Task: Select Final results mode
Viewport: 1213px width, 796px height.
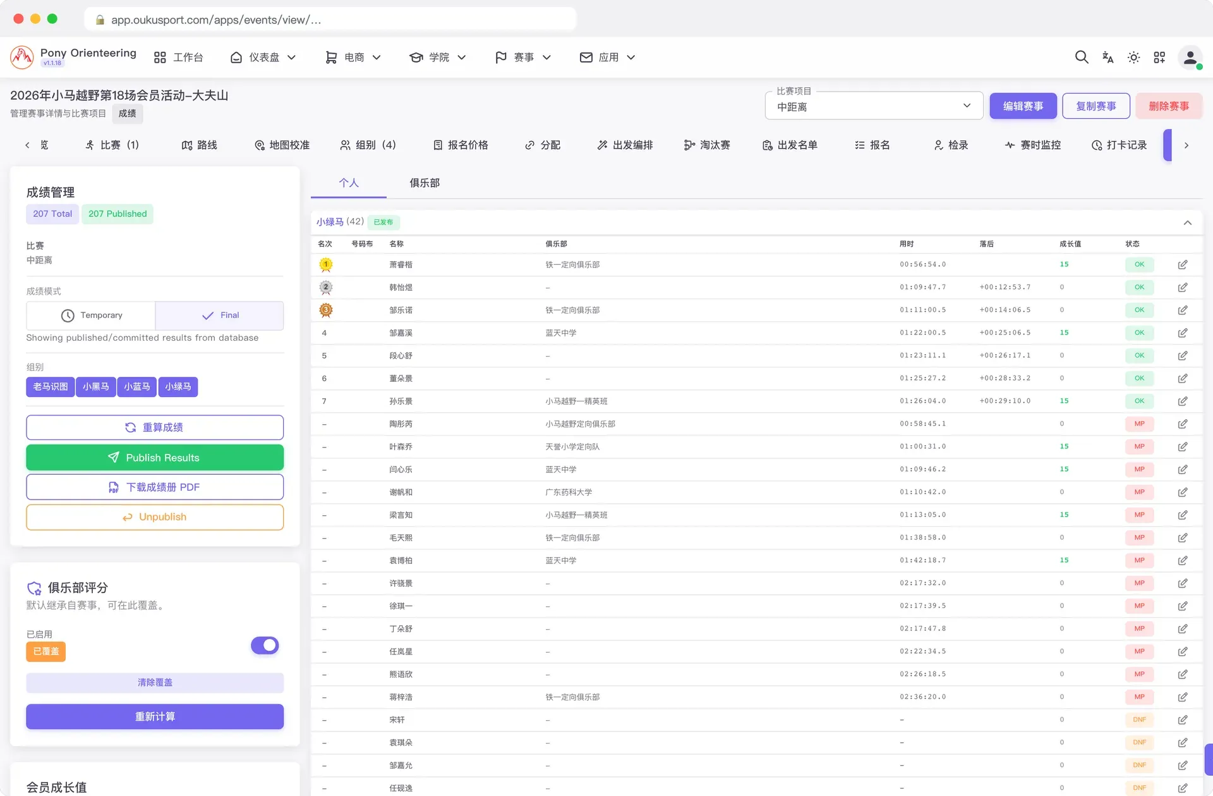Action: pos(220,315)
